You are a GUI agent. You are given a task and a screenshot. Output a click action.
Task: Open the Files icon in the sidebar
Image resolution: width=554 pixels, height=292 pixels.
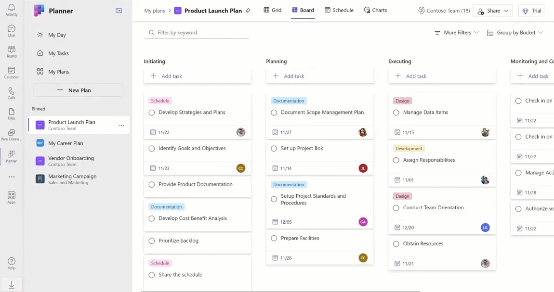point(11,113)
